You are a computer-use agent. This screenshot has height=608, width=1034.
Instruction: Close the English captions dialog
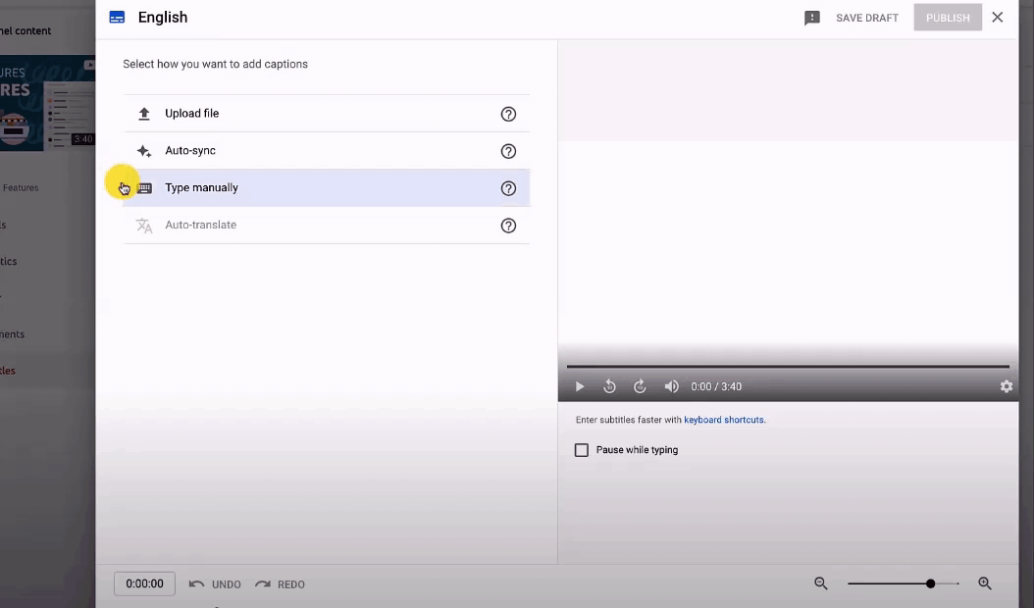click(997, 17)
